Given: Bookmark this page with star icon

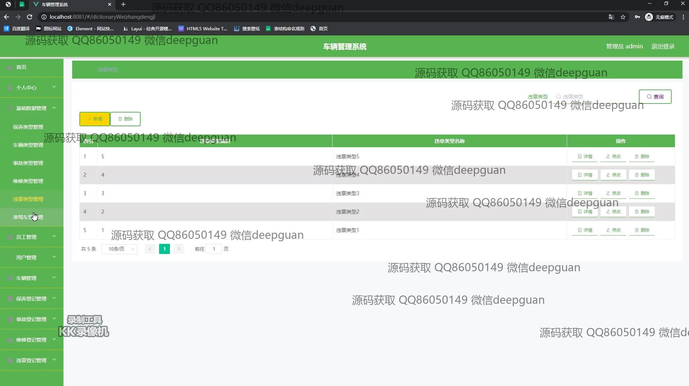Looking at the screenshot, I should pyautogui.click(x=623, y=17).
